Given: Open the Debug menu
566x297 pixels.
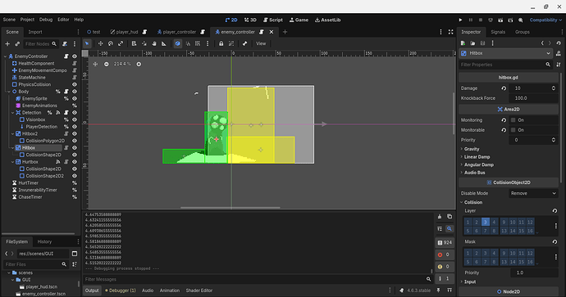Looking at the screenshot, I should click(x=46, y=20).
